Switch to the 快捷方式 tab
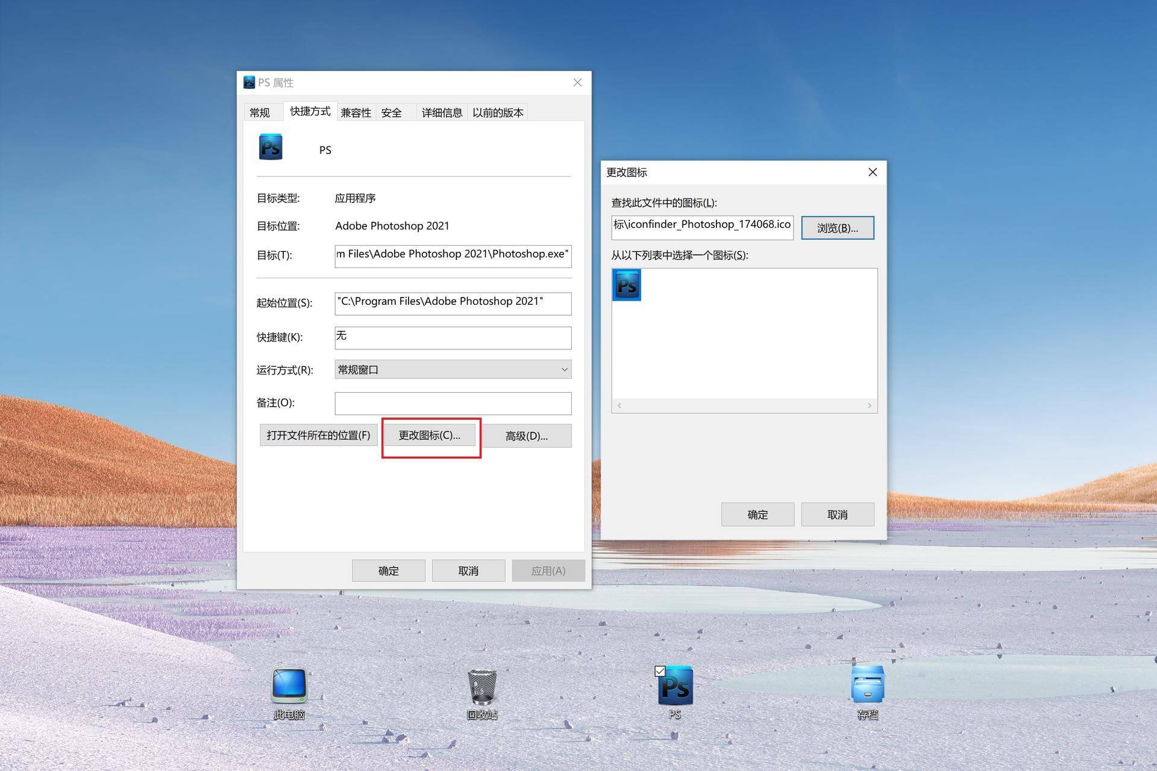 tap(310, 111)
